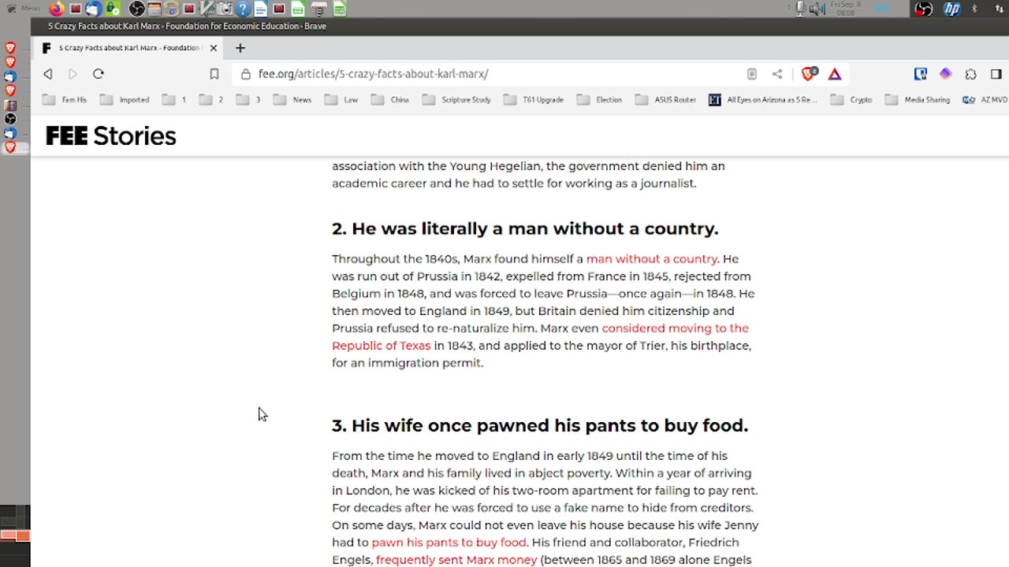Viewport: 1009px width, 567px height.
Task: Open the Crypto bookmarks folder
Action: click(x=851, y=100)
